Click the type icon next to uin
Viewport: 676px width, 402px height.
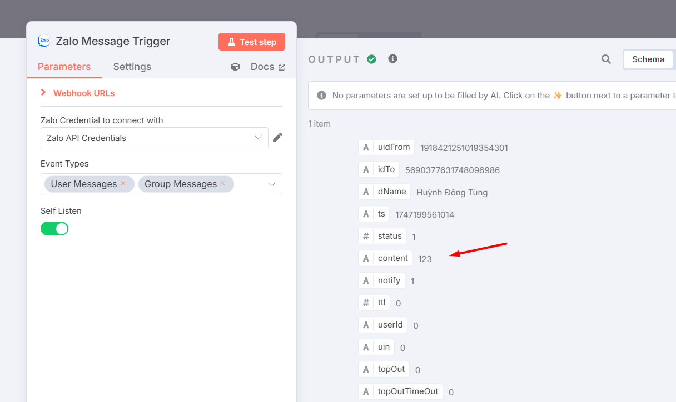[366, 347]
